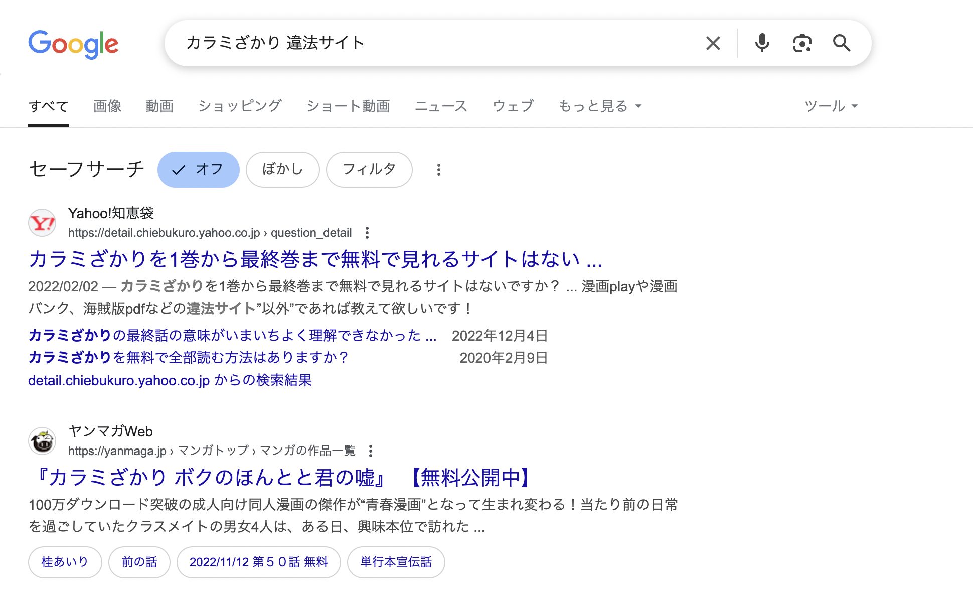The width and height of the screenshot is (973, 598).
Task: Click the 桂あいり chip under the ヤンマガWeb result
Action: point(65,562)
